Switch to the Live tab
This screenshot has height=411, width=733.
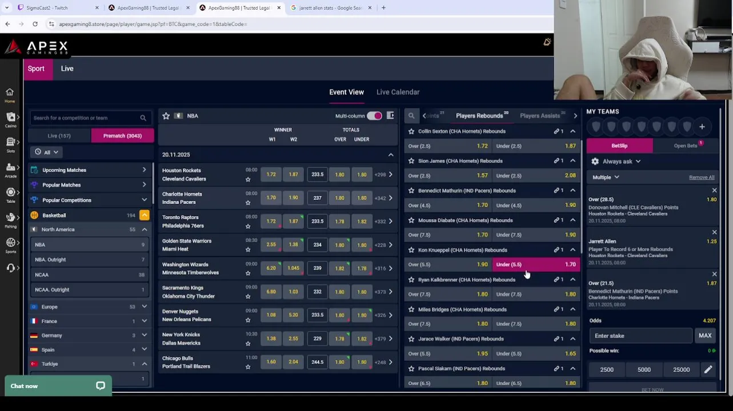(x=67, y=68)
